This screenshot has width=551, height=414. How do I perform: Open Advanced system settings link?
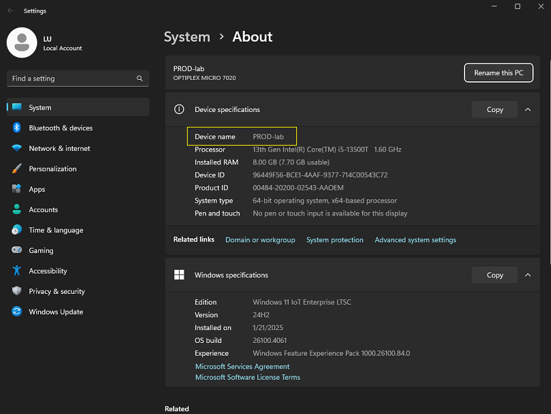click(x=415, y=240)
